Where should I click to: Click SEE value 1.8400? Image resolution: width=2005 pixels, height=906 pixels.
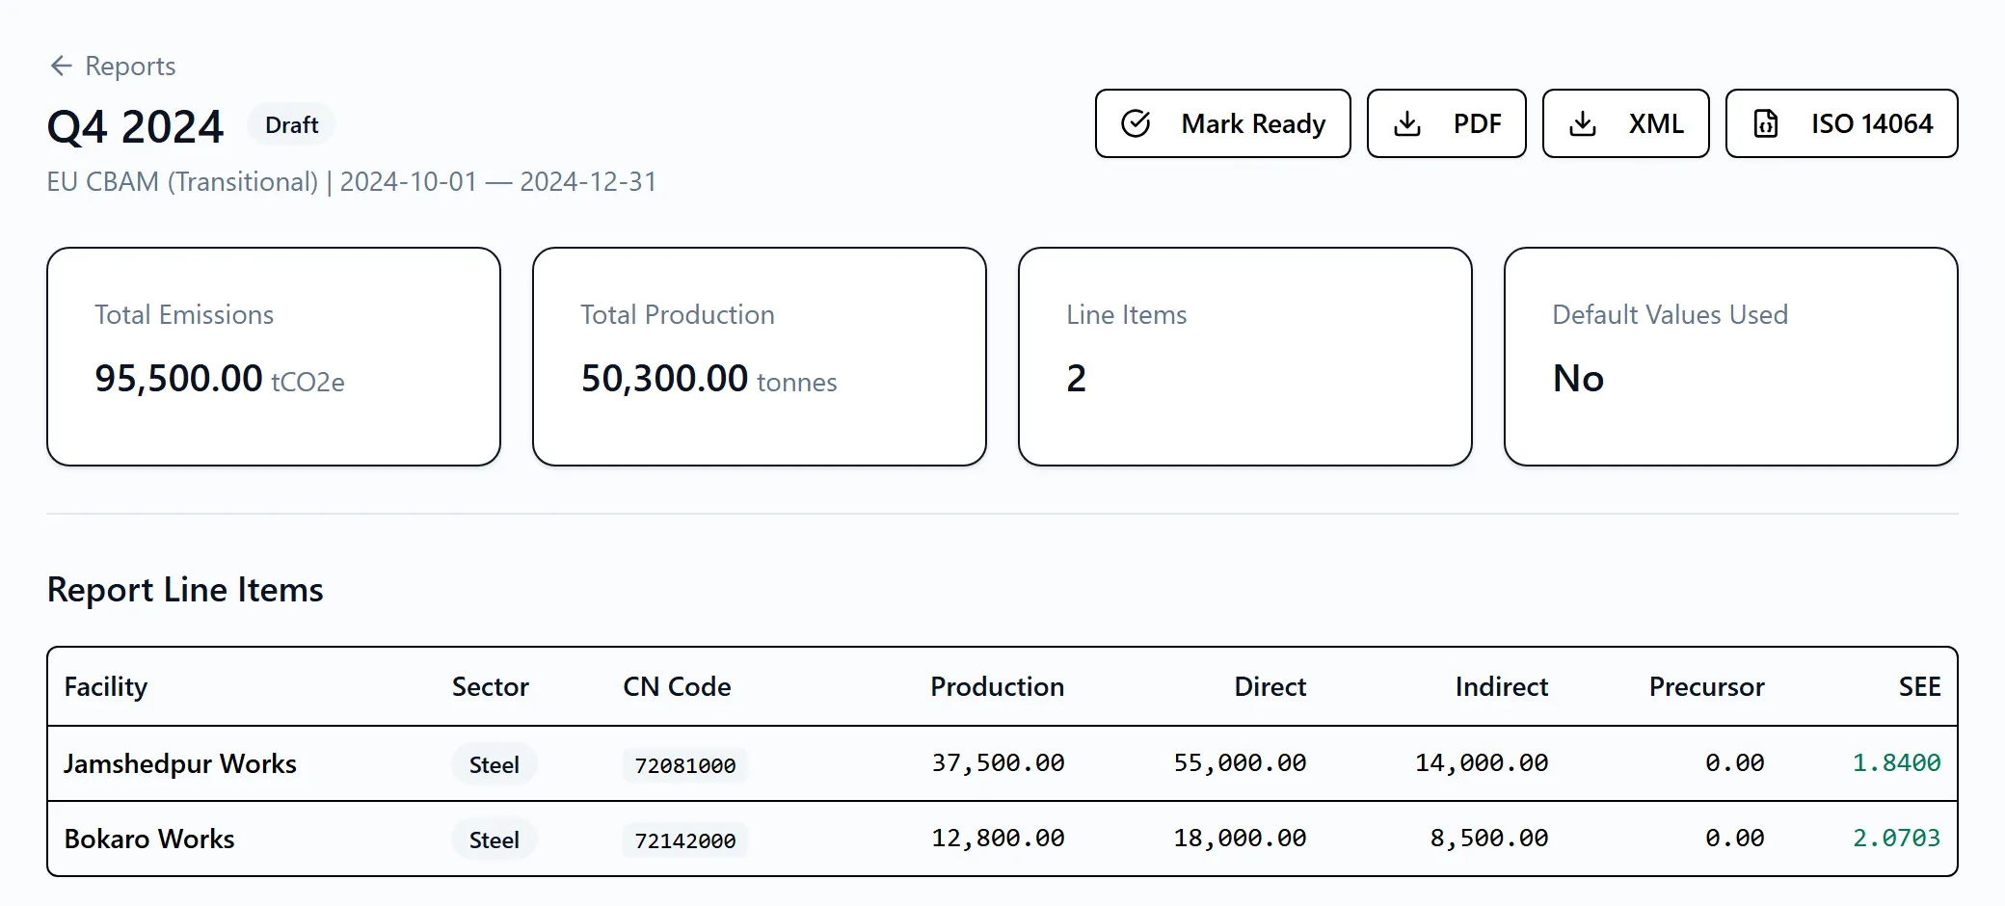tap(1896, 763)
